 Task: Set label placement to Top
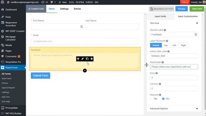(166, 45)
